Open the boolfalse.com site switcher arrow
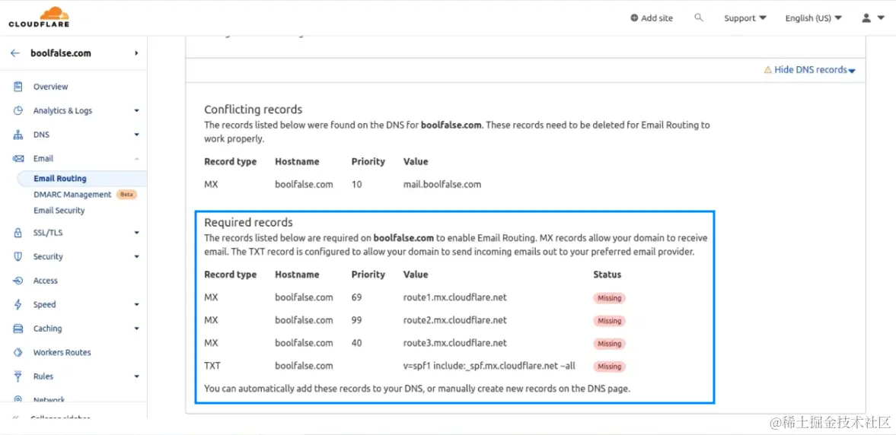Screen dimensions: 896x435 click(x=136, y=53)
